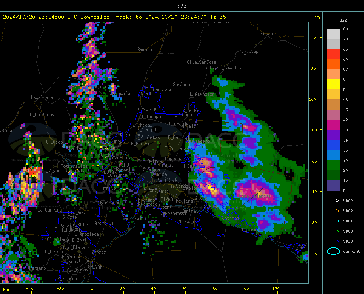This screenshot has width=364, height=294.
Task: Click the 'current' legend label
Action: point(351,251)
